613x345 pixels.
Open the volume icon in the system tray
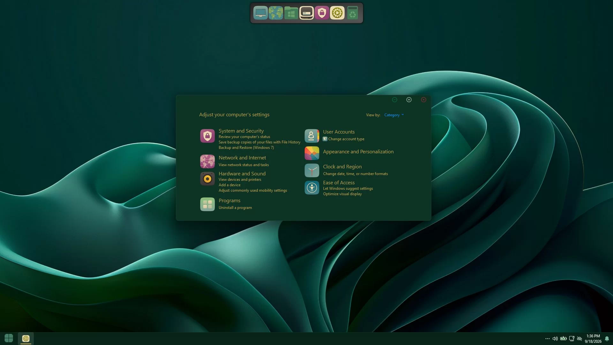(x=555, y=339)
